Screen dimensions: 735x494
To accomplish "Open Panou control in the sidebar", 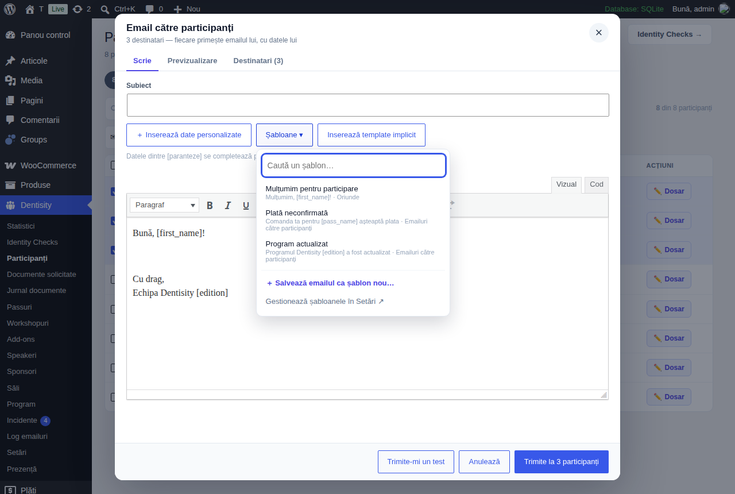I will coord(46,35).
